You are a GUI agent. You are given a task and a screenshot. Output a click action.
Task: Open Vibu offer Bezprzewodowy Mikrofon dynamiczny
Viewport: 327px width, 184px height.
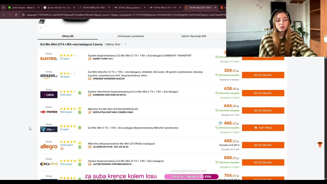click(133, 128)
